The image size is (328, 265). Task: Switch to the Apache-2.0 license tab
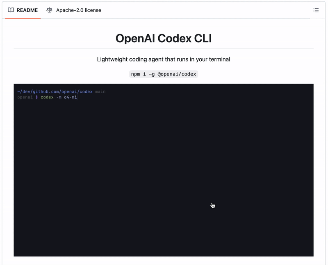[x=74, y=10]
